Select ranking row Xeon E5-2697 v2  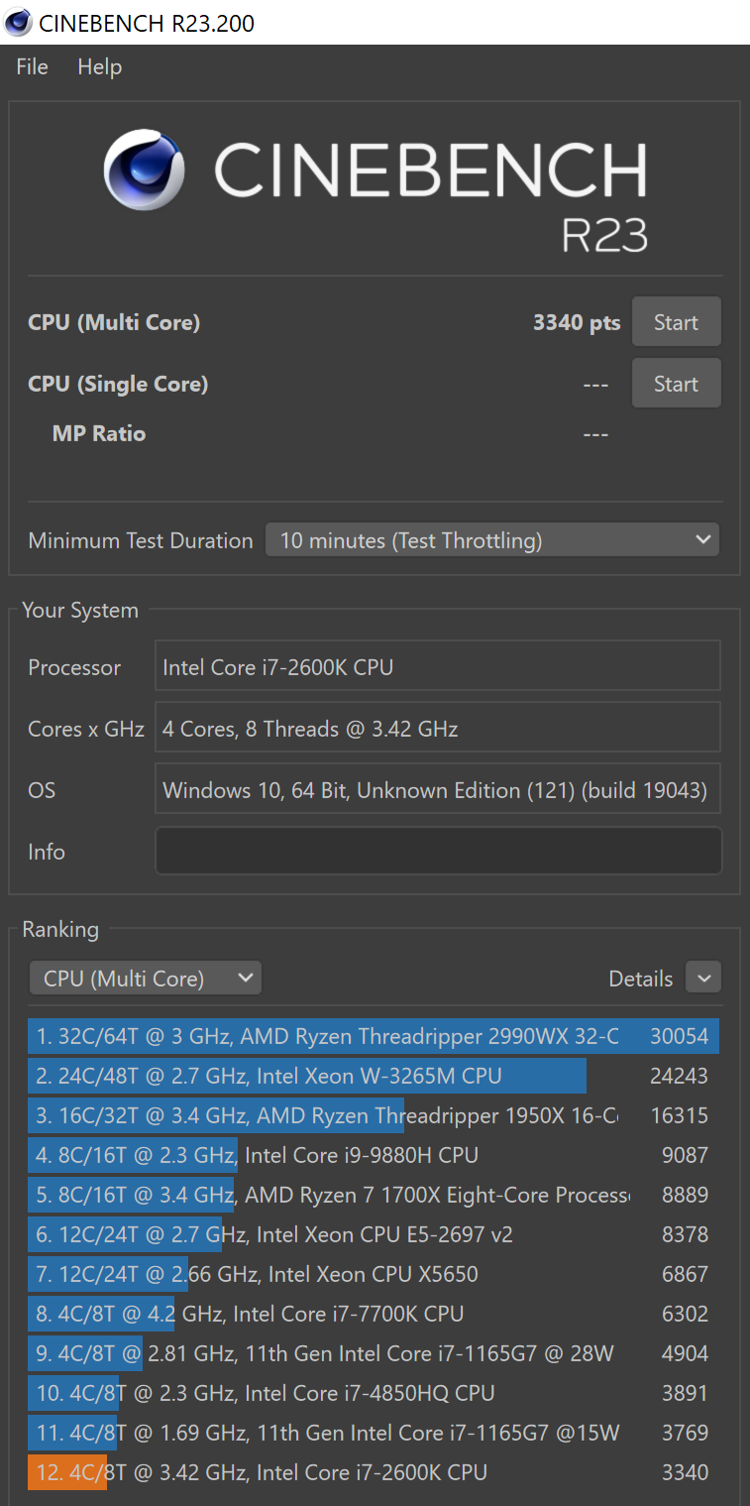coord(374,1234)
